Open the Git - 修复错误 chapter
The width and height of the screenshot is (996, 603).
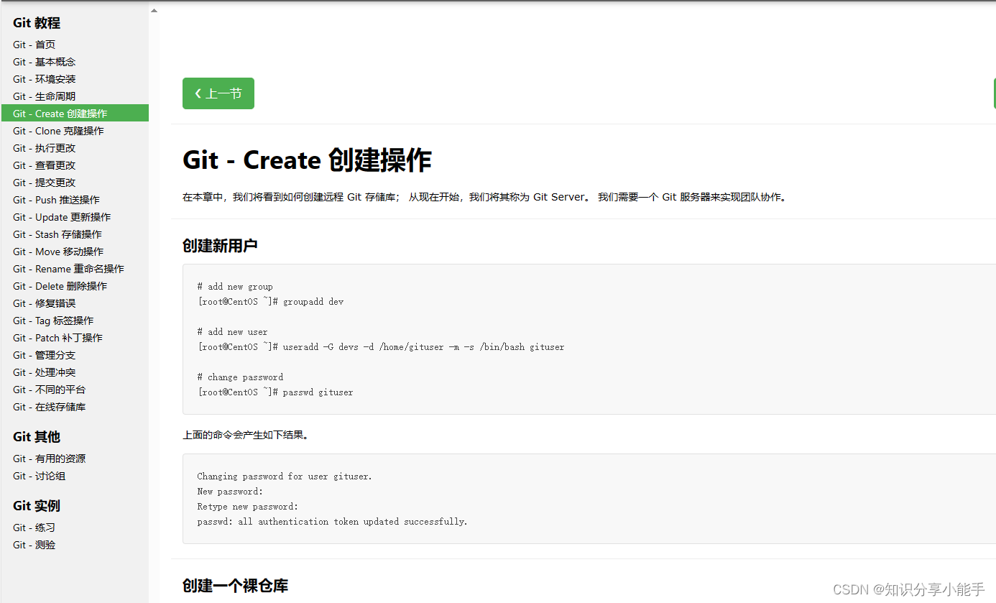pyautogui.click(x=44, y=303)
